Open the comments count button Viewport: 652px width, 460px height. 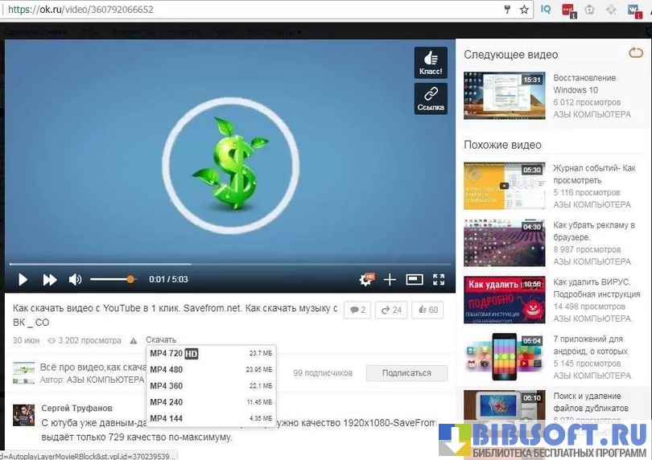(357, 310)
